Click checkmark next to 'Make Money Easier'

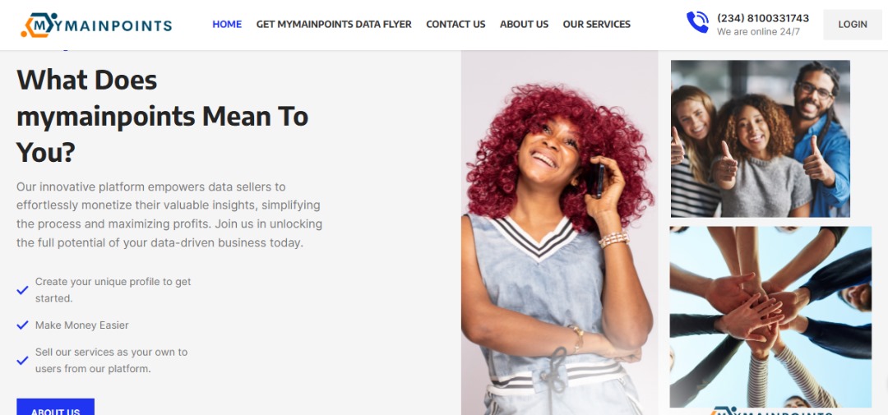pyautogui.click(x=23, y=325)
